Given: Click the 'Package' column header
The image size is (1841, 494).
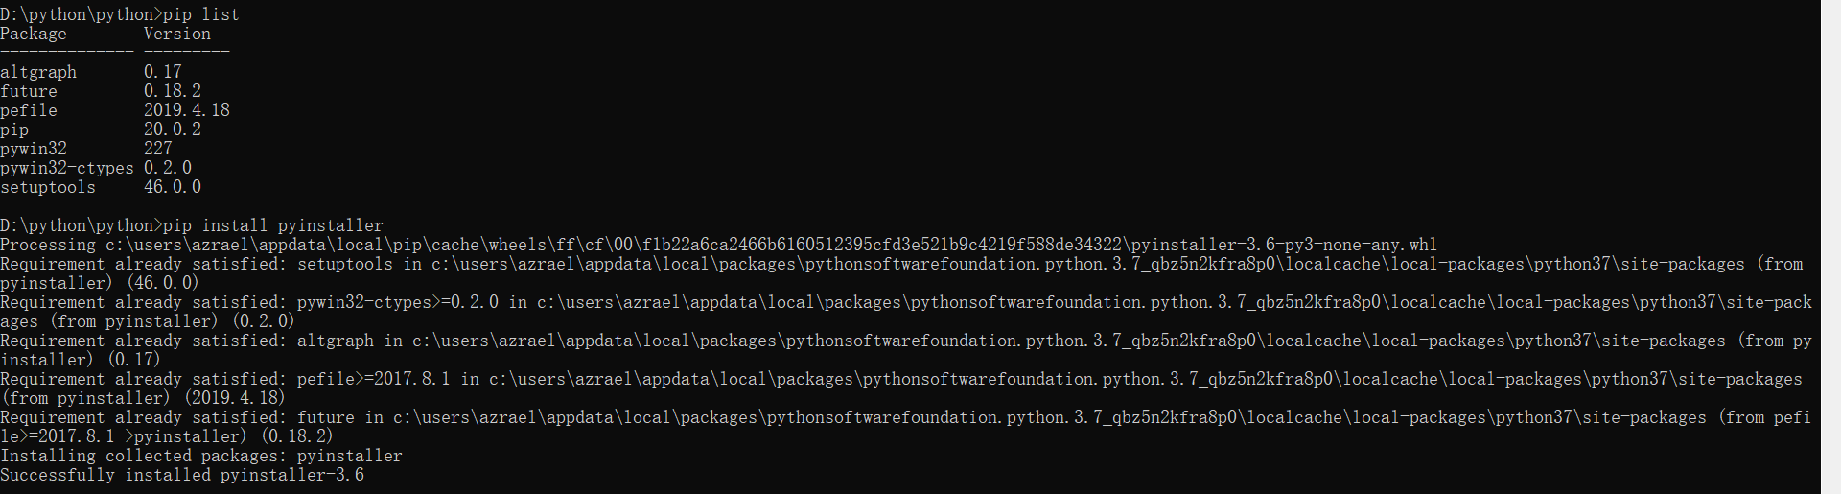Looking at the screenshot, I should coord(34,34).
